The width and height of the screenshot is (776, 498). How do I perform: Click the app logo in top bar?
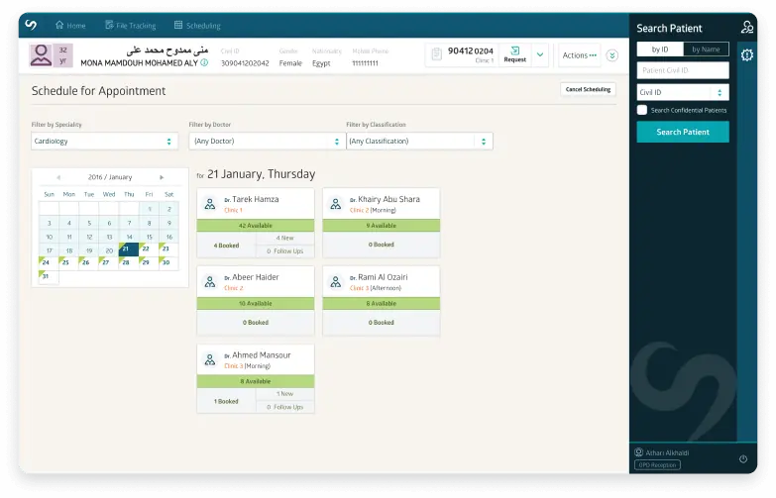[x=31, y=25]
